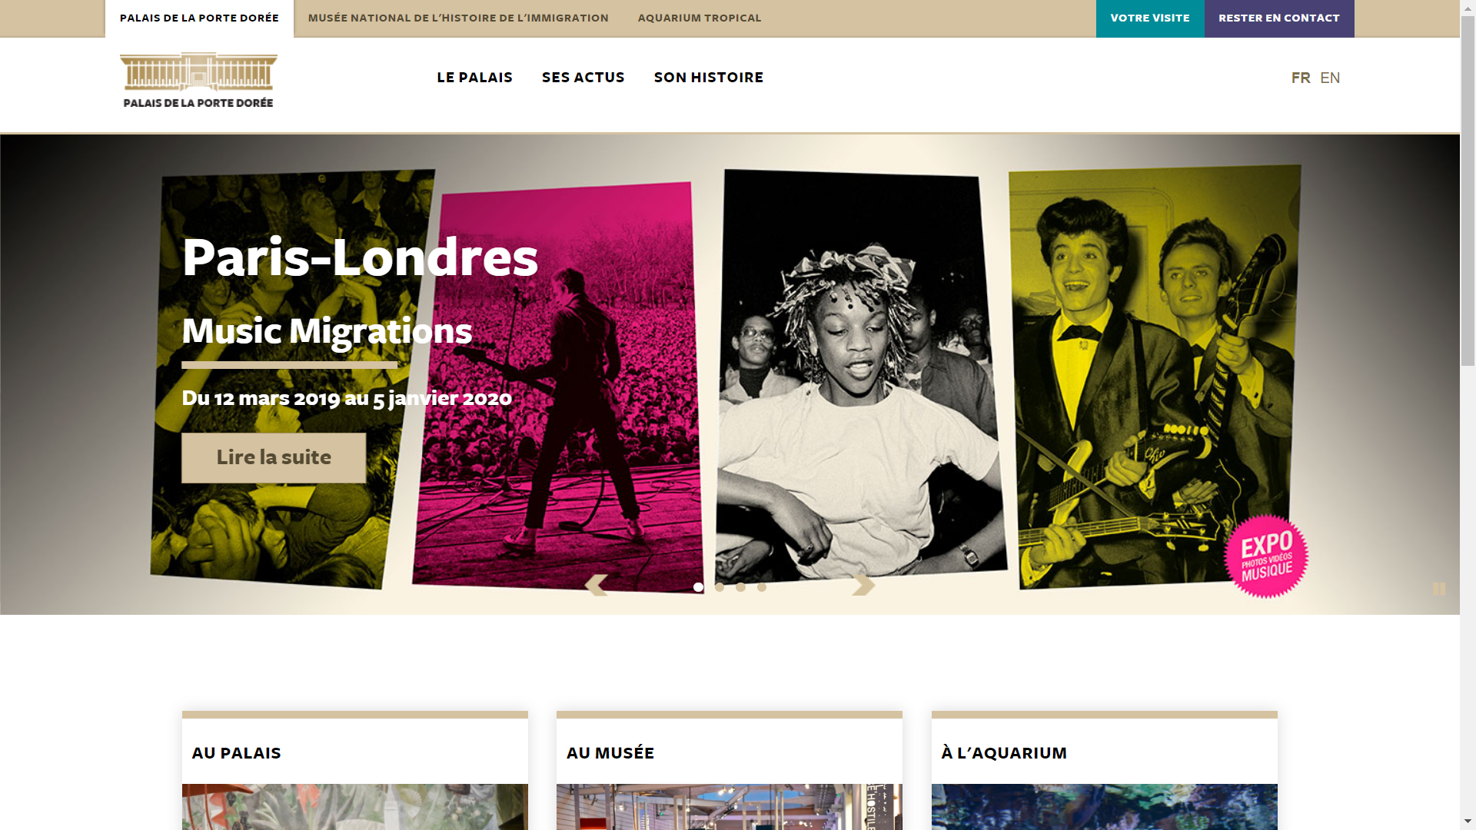This screenshot has width=1476, height=830.
Task: Pause the slideshow with the pause icon
Action: pos(1439,589)
